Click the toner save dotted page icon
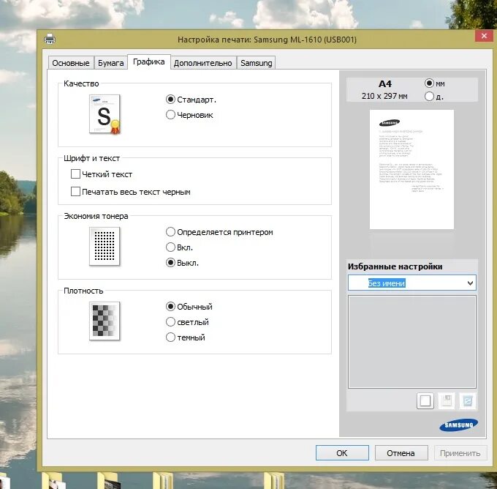This screenshot has height=489, width=497. point(105,246)
